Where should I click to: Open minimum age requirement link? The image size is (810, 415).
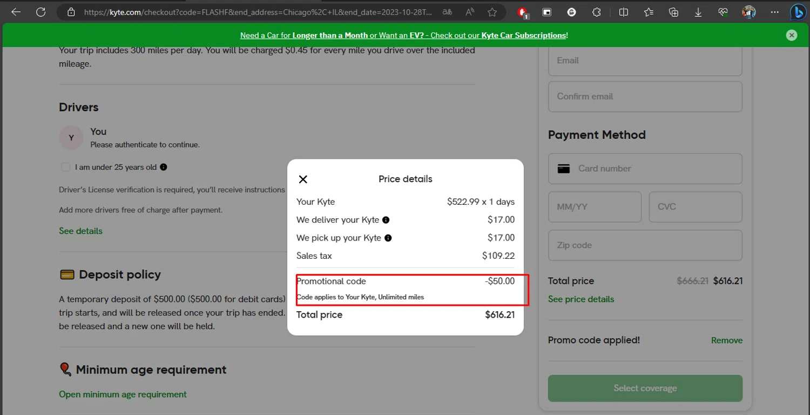123,394
